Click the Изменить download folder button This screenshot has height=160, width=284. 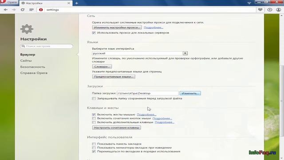[190, 93]
